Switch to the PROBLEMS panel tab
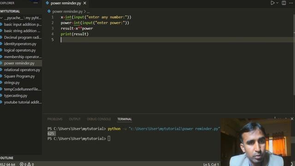 [x=55, y=119]
